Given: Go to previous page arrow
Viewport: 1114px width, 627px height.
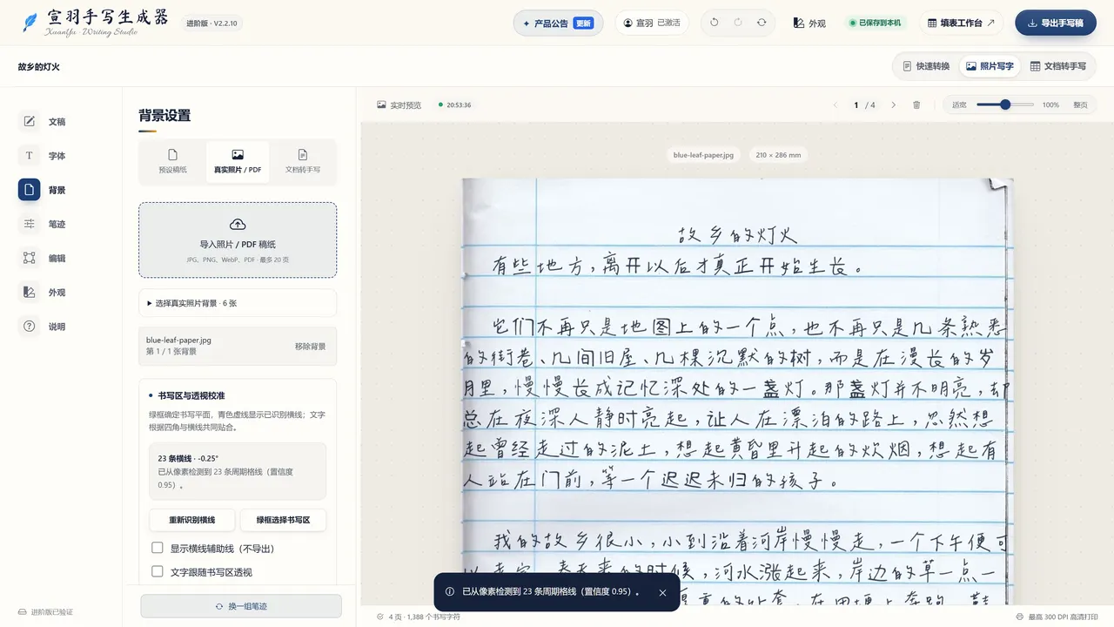Looking at the screenshot, I should [835, 104].
